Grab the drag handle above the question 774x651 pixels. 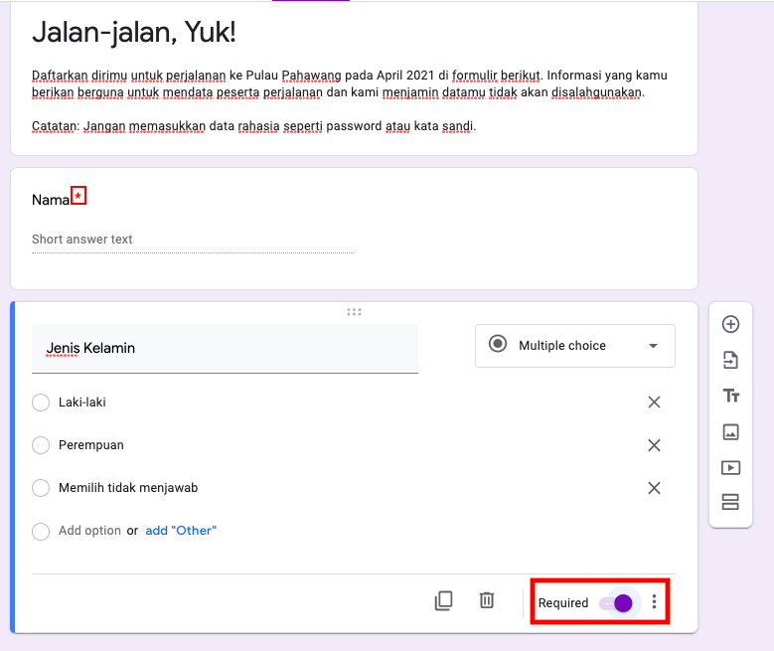(x=354, y=312)
